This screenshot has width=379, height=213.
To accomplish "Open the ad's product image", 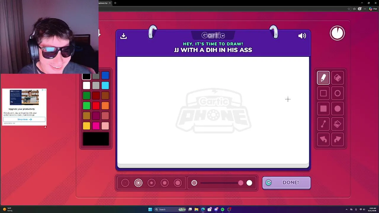I will point(24,97).
